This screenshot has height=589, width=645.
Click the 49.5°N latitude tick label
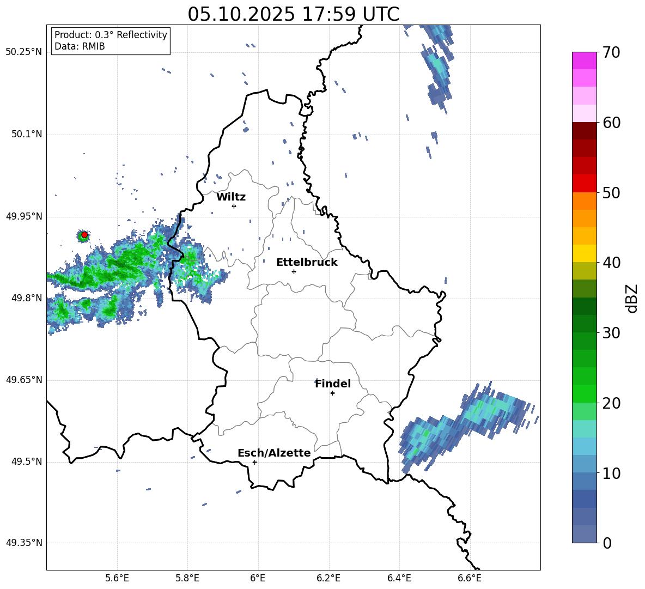pos(26,462)
